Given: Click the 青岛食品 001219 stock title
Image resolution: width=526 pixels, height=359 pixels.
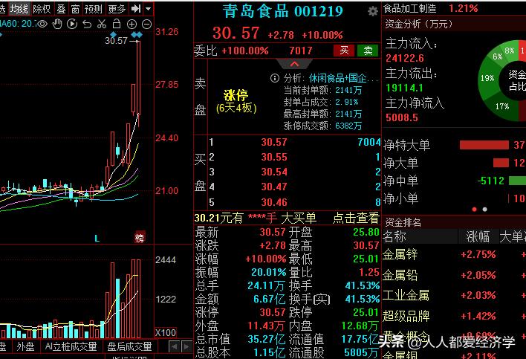Looking at the screenshot, I should tap(283, 11).
